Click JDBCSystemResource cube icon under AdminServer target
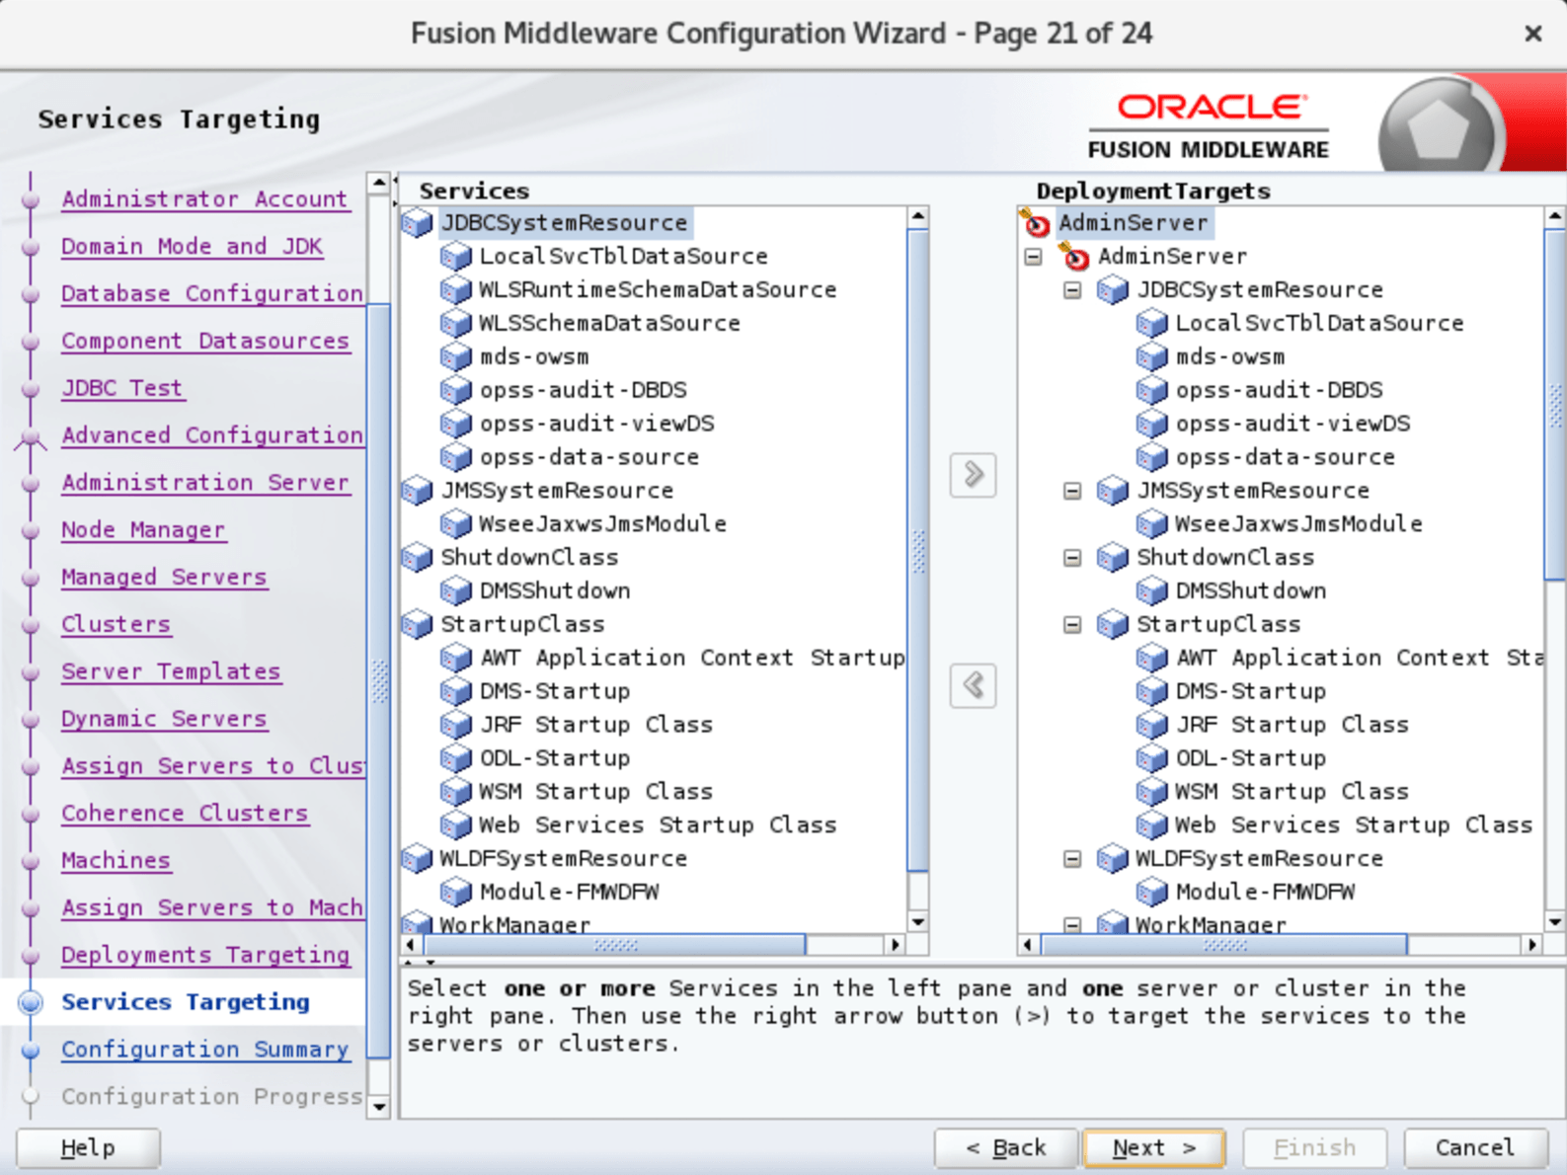The image size is (1567, 1175). (x=1113, y=290)
